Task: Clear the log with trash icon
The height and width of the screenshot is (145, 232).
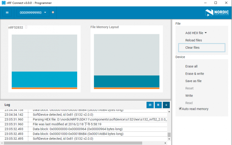Action: 158,105
